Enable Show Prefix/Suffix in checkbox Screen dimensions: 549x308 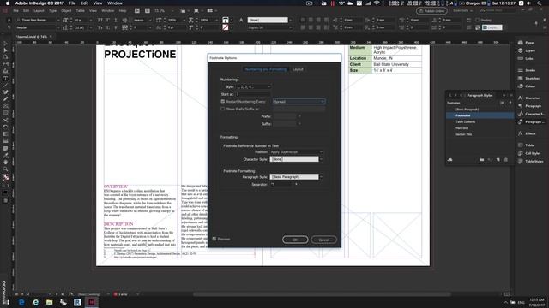tap(223, 109)
